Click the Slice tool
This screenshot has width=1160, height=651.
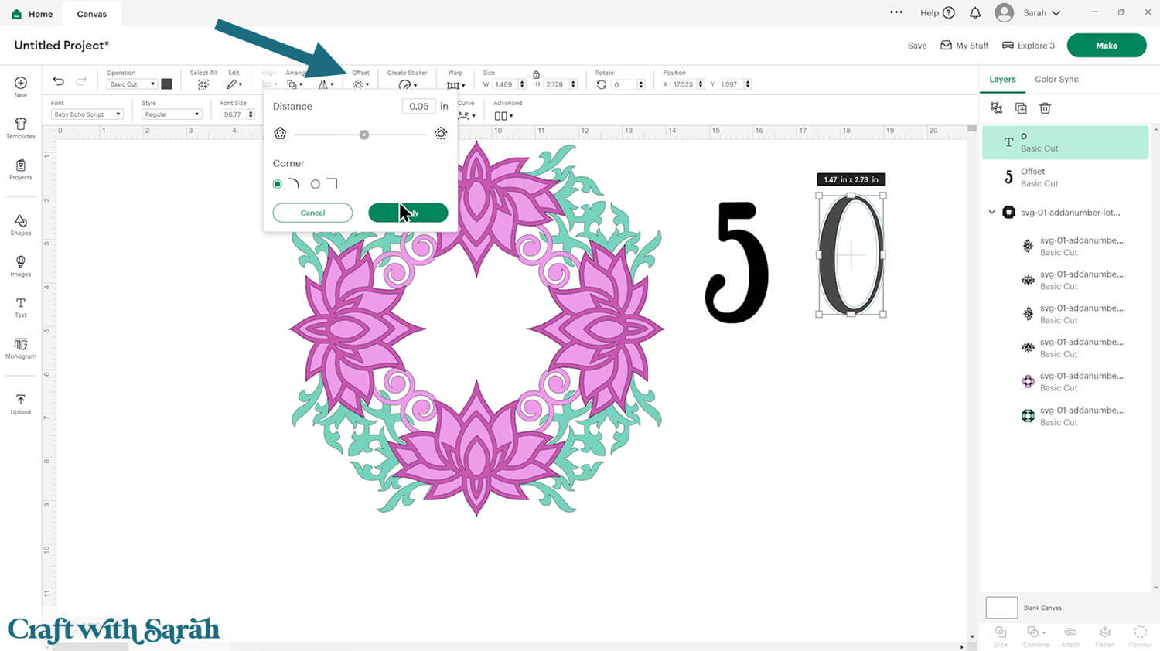[1001, 636]
